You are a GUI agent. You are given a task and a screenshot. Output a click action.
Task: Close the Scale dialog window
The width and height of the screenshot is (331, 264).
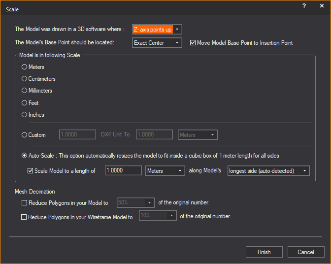322,5
